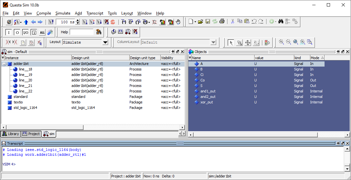Click the Step Into icon
351x180 pixels.
click(x=124, y=22)
